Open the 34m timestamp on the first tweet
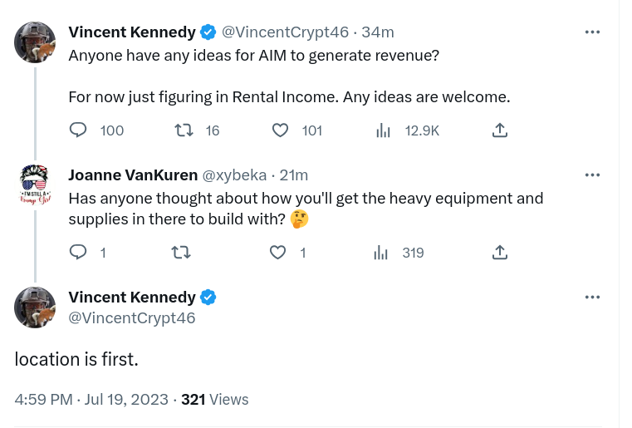Viewport: 632px width, 428px height. click(x=378, y=32)
